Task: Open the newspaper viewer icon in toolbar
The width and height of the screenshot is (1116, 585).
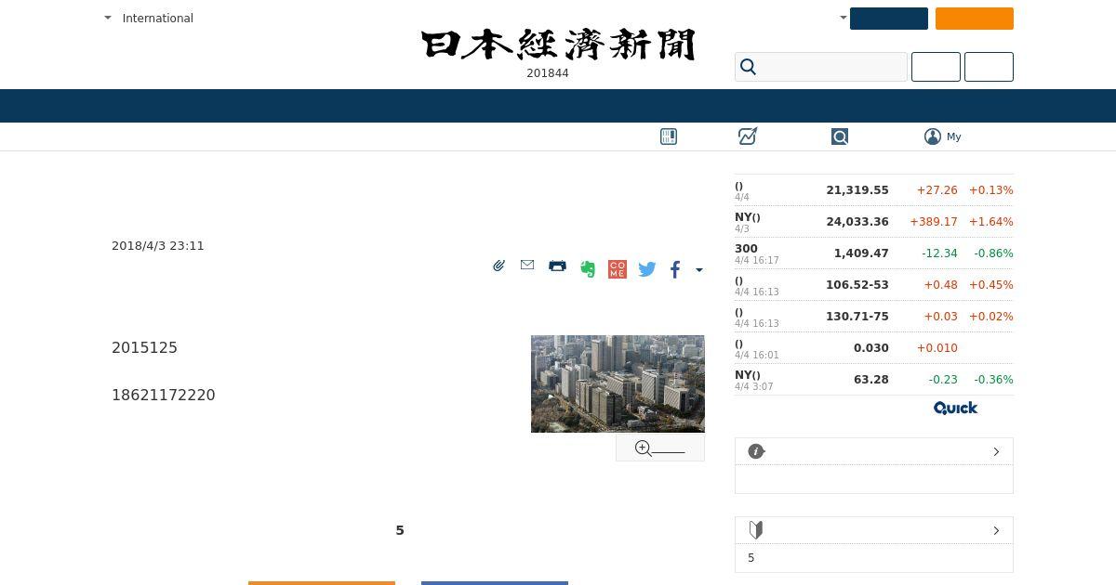Action: 669,136
